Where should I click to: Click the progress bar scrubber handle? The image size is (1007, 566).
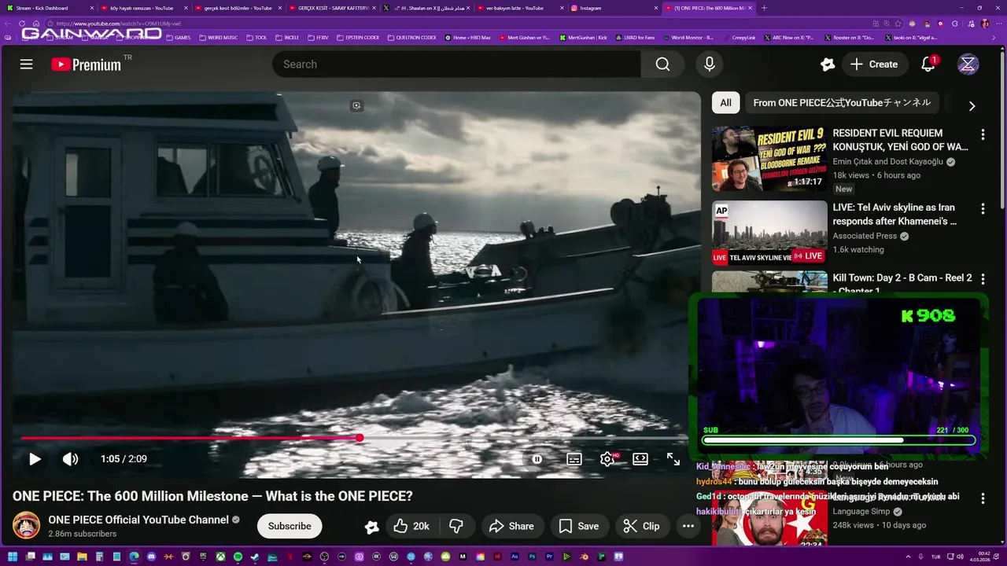coord(360,438)
